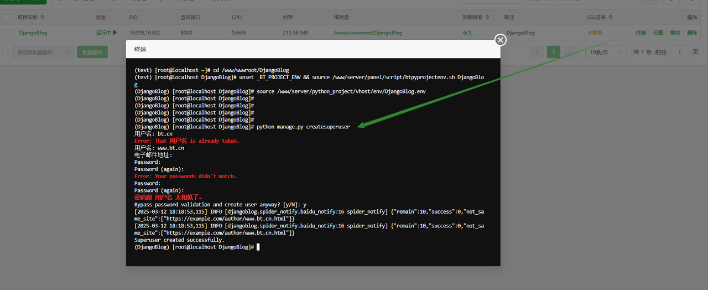Screen dimensions: 708x290
Task: Click the '用户名: www.bt.cn' terminal line
Action: point(159,148)
